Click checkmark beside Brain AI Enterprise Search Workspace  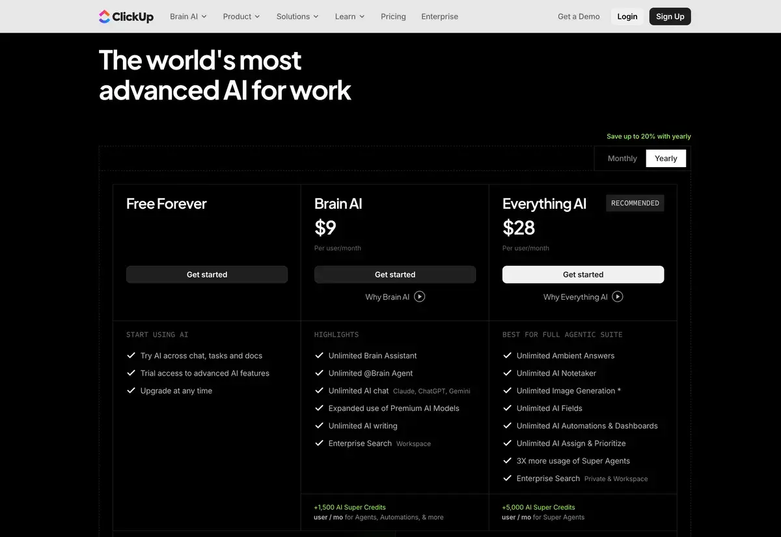point(319,443)
